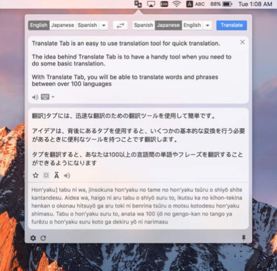The width and height of the screenshot is (277, 271).
Task: Toggle romanization with the Ä icon
Action: tap(57, 175)
